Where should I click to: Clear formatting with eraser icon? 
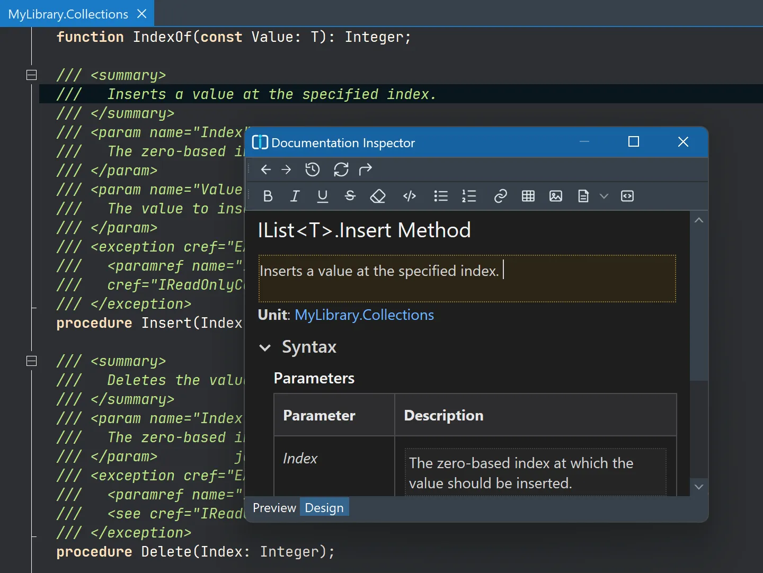(x=377, y=196)
